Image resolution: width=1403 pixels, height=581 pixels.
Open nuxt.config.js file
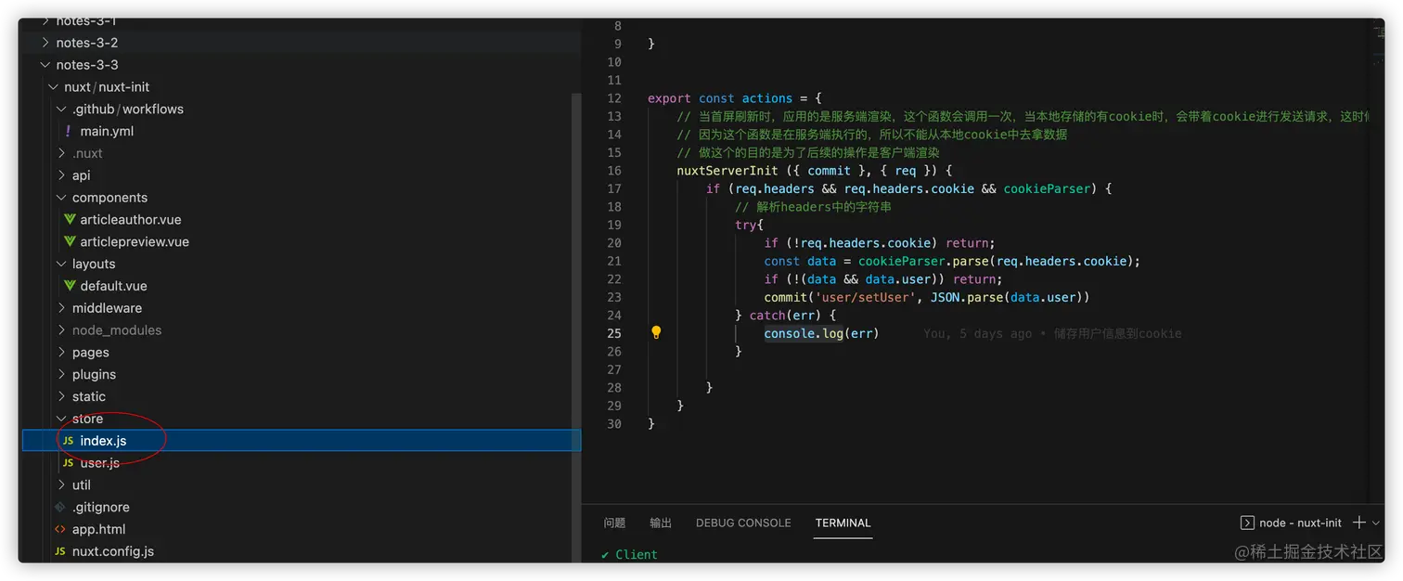pos(113,551)
